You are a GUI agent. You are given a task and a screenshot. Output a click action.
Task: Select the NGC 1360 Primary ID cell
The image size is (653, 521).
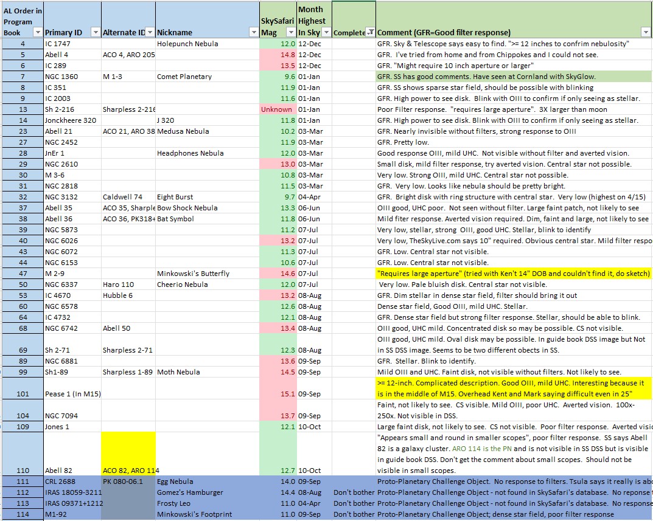pyautogui.click(x=72, y=77)
